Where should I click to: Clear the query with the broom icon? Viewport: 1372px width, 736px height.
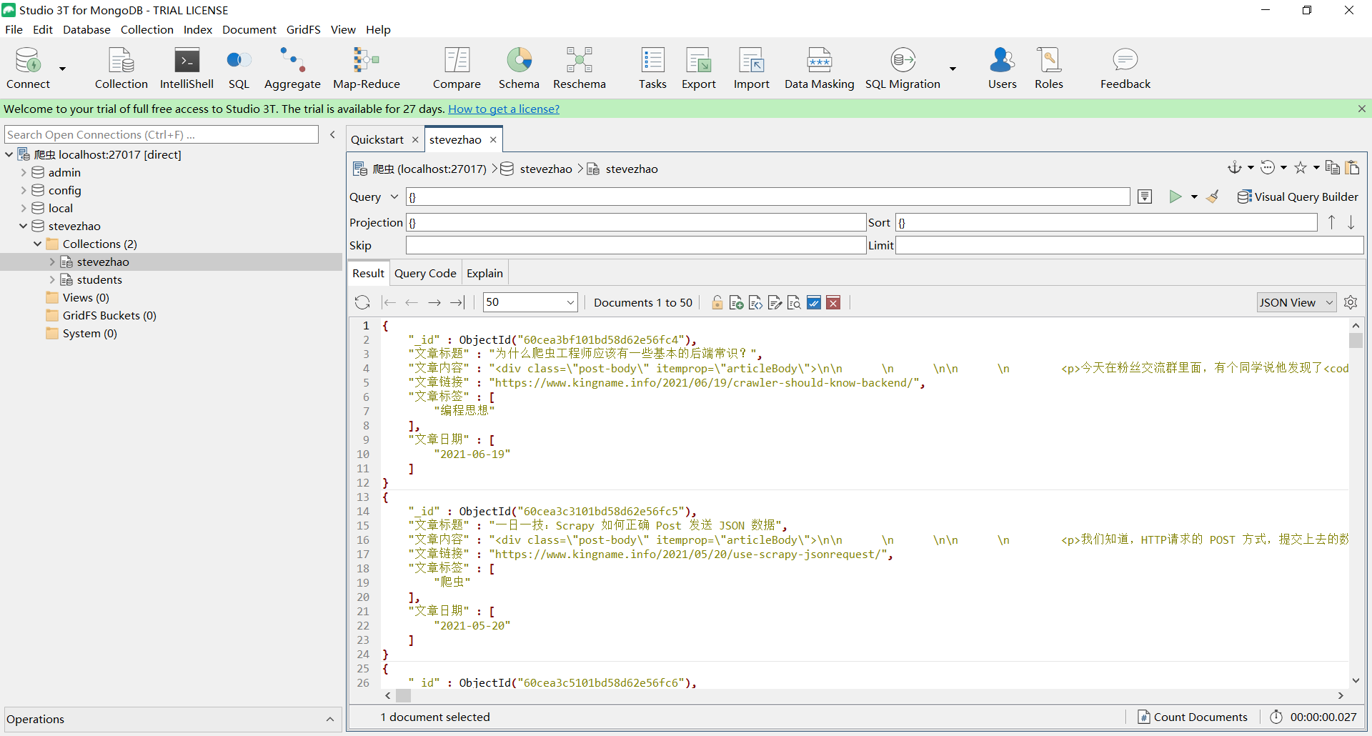[x=1213, y=197]
